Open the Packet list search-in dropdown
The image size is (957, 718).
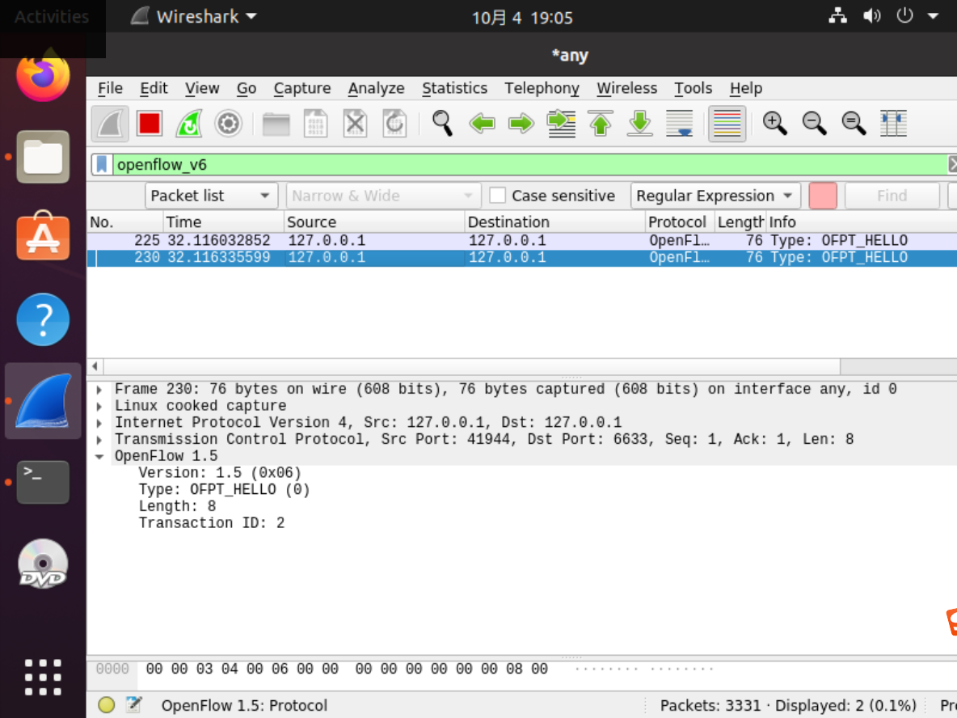point(211,196)
